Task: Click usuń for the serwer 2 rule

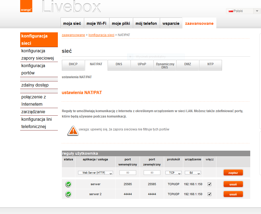Action: tap(233, 194)
